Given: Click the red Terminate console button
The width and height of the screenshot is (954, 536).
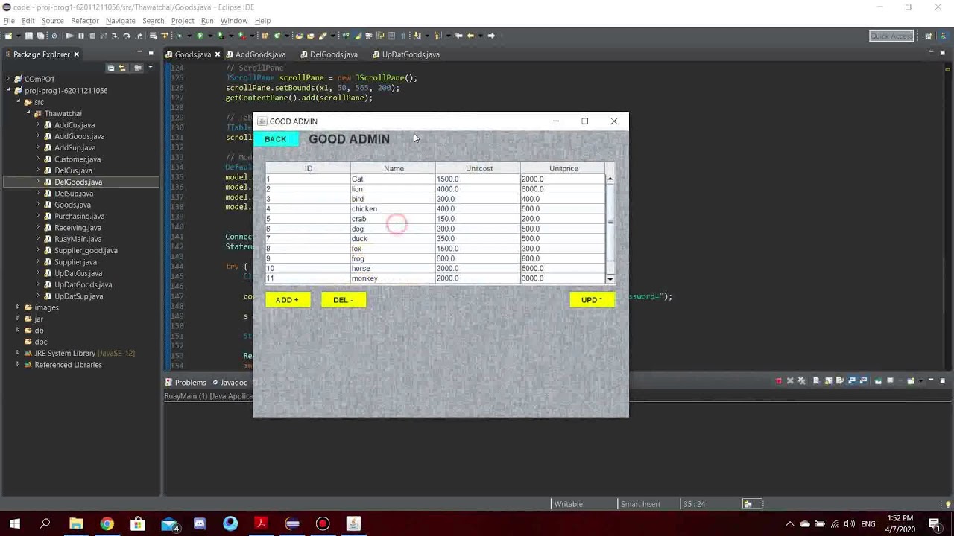Looking at the screenshot, I should pyautogui.click(x=779, y=381).
